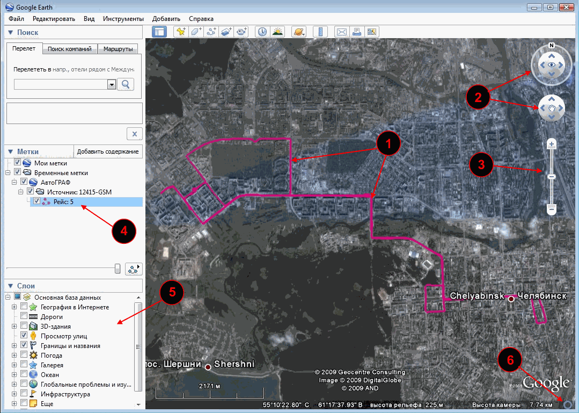Open the fly-to search combo box dropdown
This screenshot has height=413, width=579.
coord(112,84)
